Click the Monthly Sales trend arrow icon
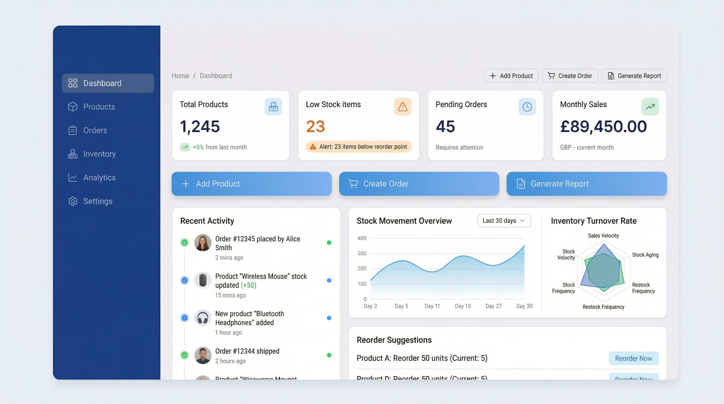Screen dimensions: 724x404 [650, 107]
